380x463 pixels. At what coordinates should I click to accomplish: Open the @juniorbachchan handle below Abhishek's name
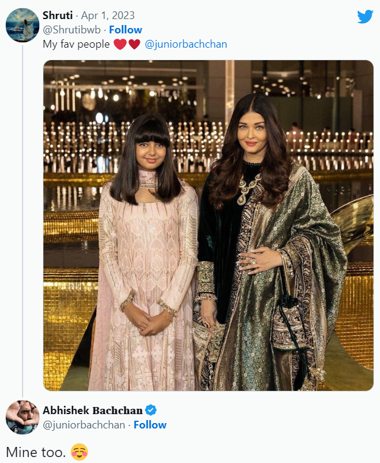click(84, 425)
